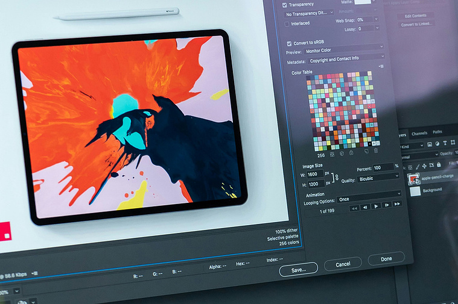Click the '100% dither' info text

click(x=286, y=231)
